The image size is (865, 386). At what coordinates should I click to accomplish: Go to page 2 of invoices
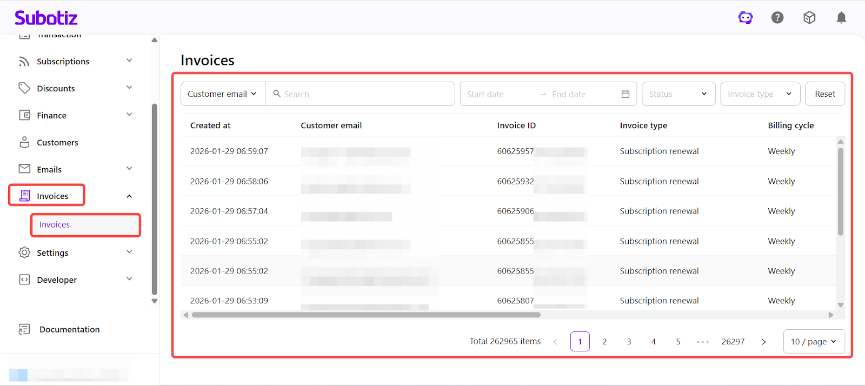coord(604,342)
